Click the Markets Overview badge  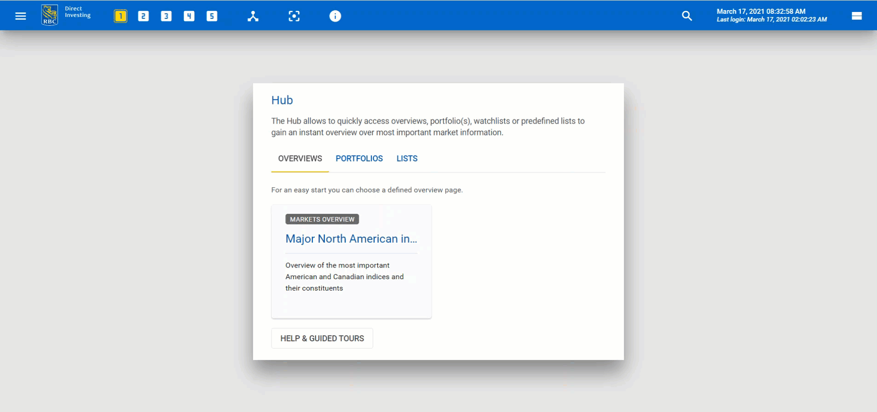[x=322, y=219]
